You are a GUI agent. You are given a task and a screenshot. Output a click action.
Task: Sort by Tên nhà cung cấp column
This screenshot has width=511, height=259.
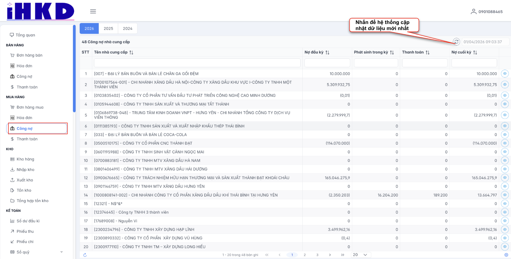tap(131, 52)
